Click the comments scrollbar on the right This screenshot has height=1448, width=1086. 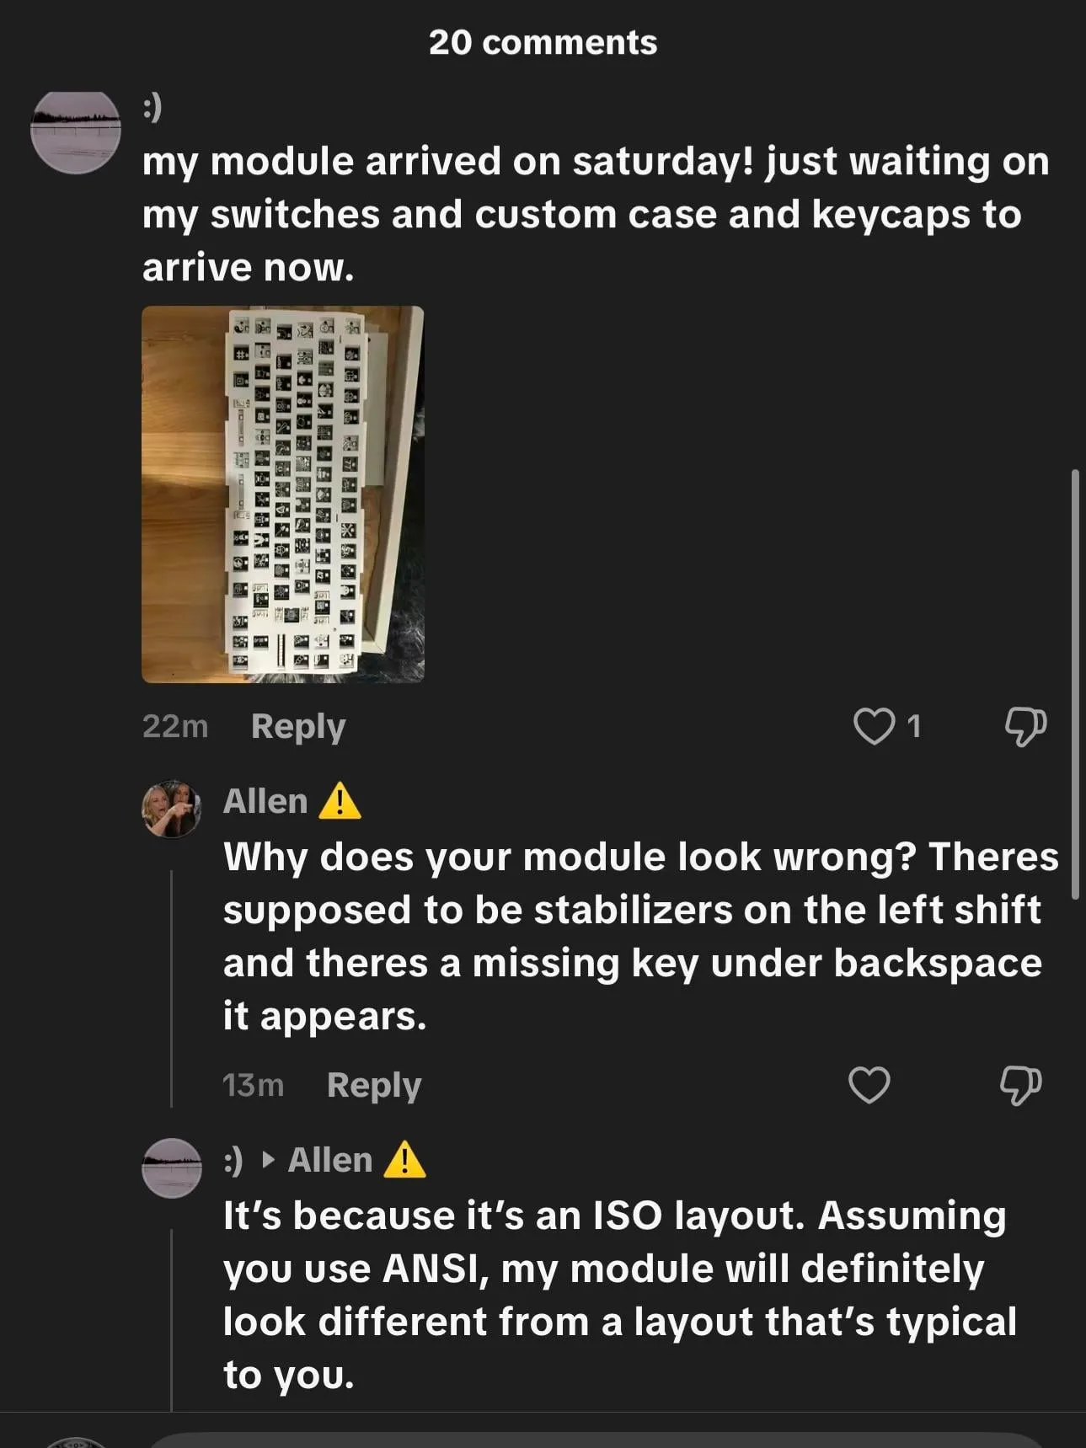click(x=1075, y=684)
